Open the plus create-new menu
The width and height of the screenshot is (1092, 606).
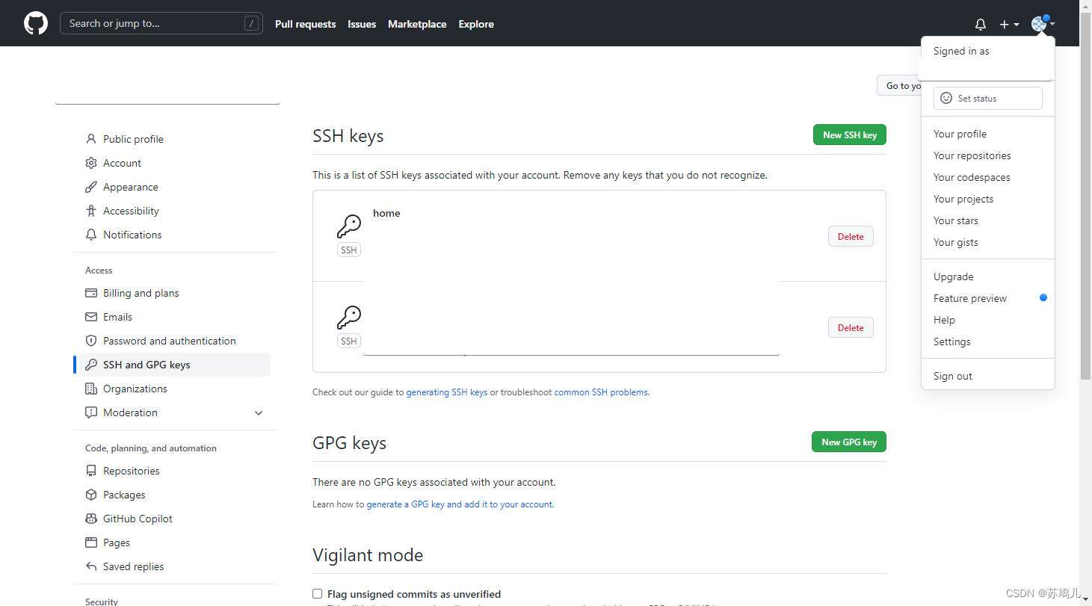click(x=1009, y=24)
